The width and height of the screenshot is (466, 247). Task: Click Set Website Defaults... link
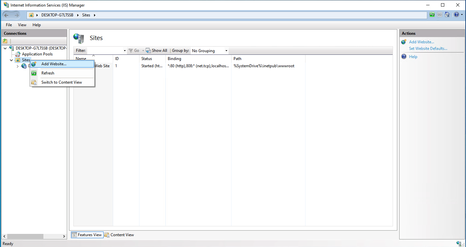coord(428,49)
